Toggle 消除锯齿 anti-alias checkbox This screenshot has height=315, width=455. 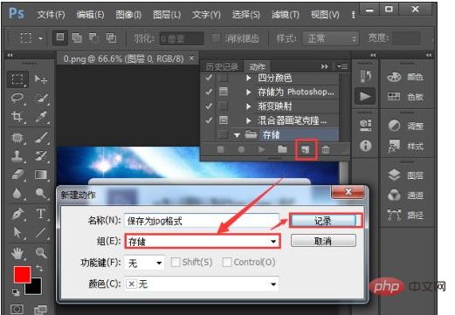point(216,38)
